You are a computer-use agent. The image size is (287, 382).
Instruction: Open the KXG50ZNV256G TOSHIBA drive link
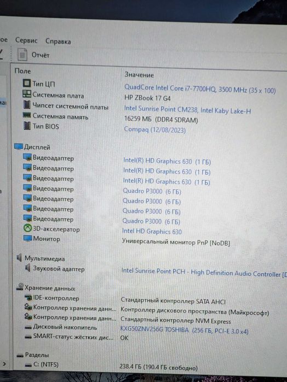[184, 331]
